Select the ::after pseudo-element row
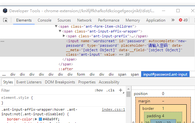This screenshot has width=195, height=123. coord(66,69)
